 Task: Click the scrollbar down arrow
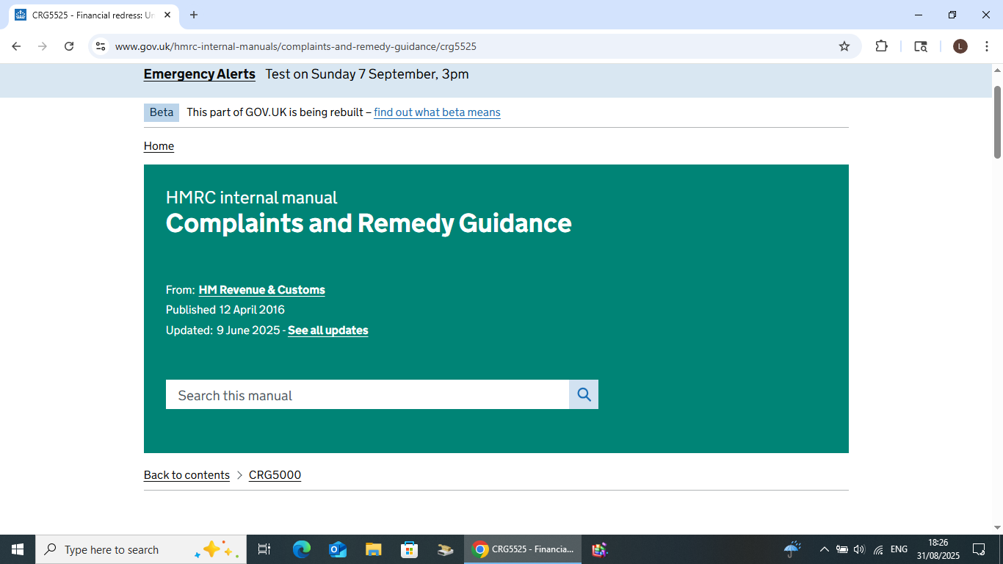click(997, 527)
